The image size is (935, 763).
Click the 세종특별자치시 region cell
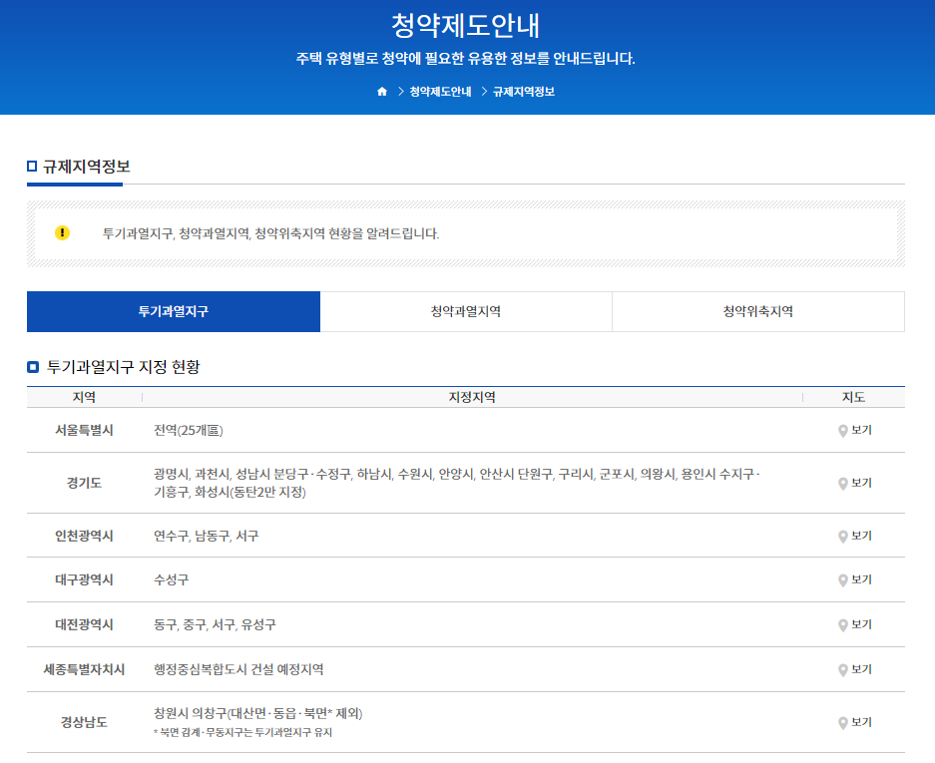[84, 669]
